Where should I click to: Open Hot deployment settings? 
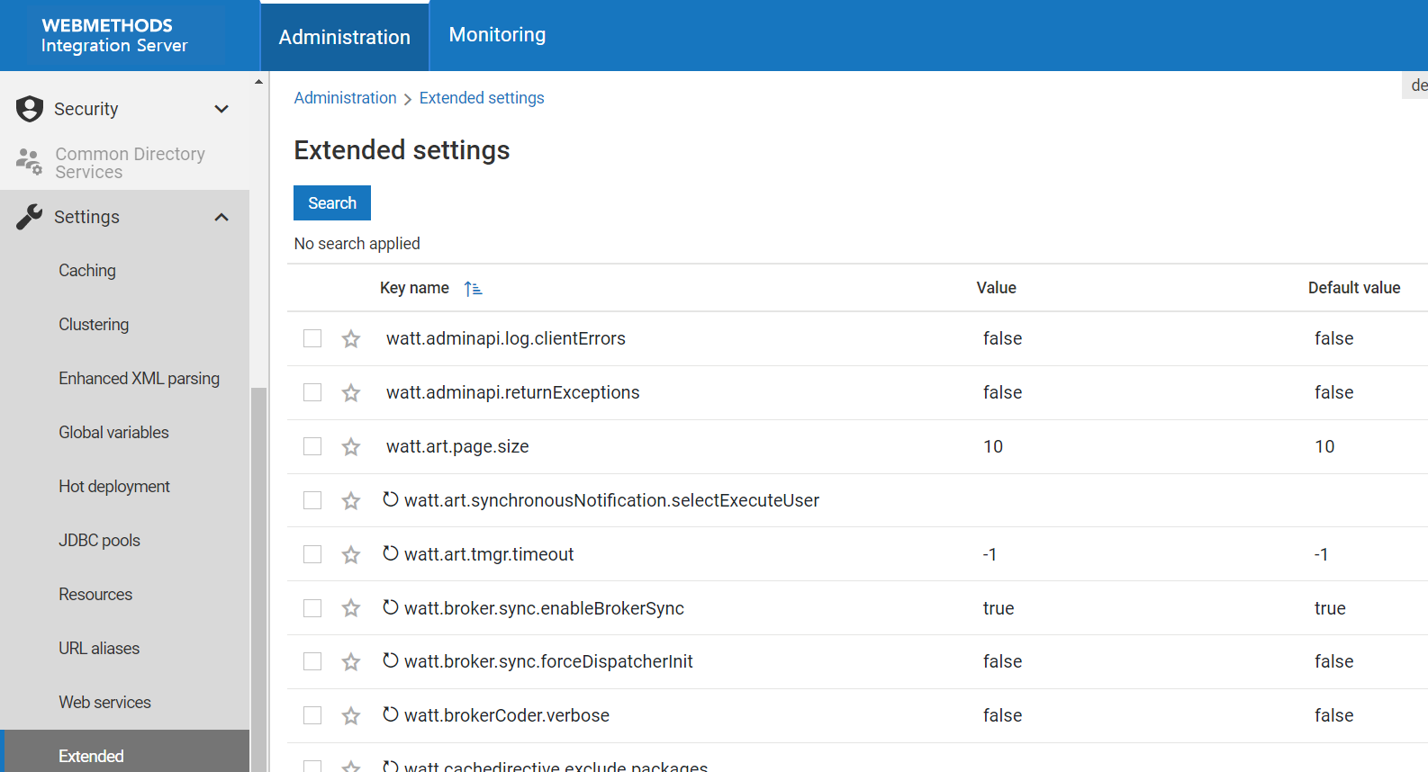pyautogui.click(x=114, y=486)
